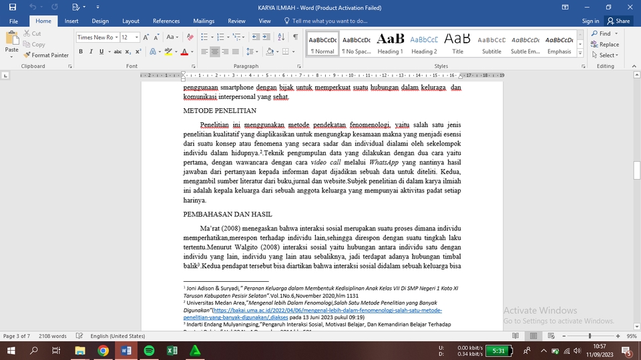Open Google Chrome from the taskbar

coord(103,351)
